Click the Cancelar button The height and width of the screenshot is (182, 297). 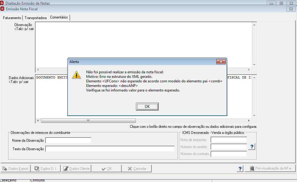[137, 169]
